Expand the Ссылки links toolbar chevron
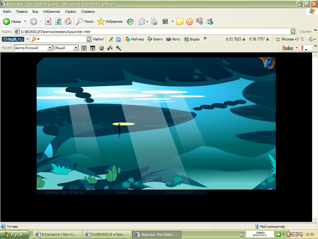 pyautogui.click(x=316, y=30)
